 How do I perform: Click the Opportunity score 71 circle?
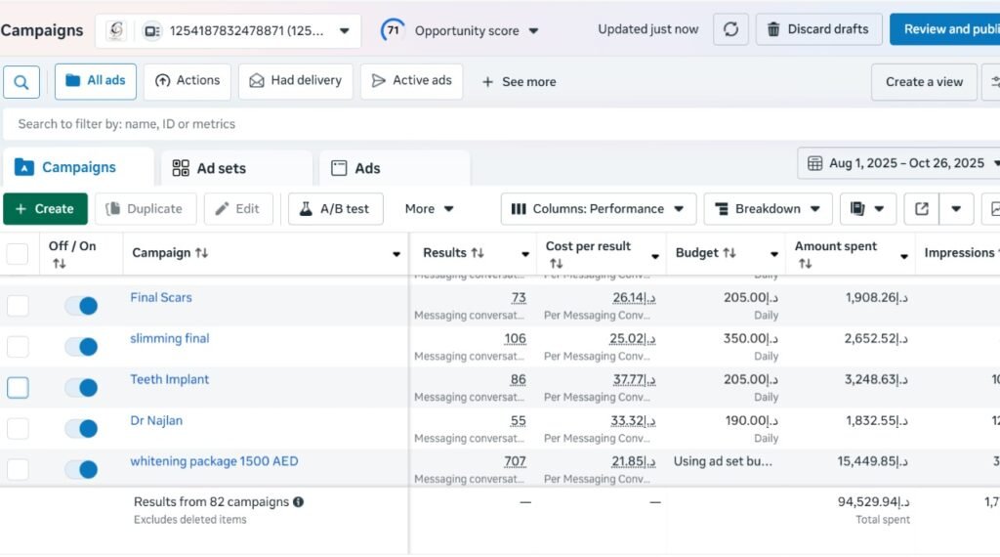[393, 30]
